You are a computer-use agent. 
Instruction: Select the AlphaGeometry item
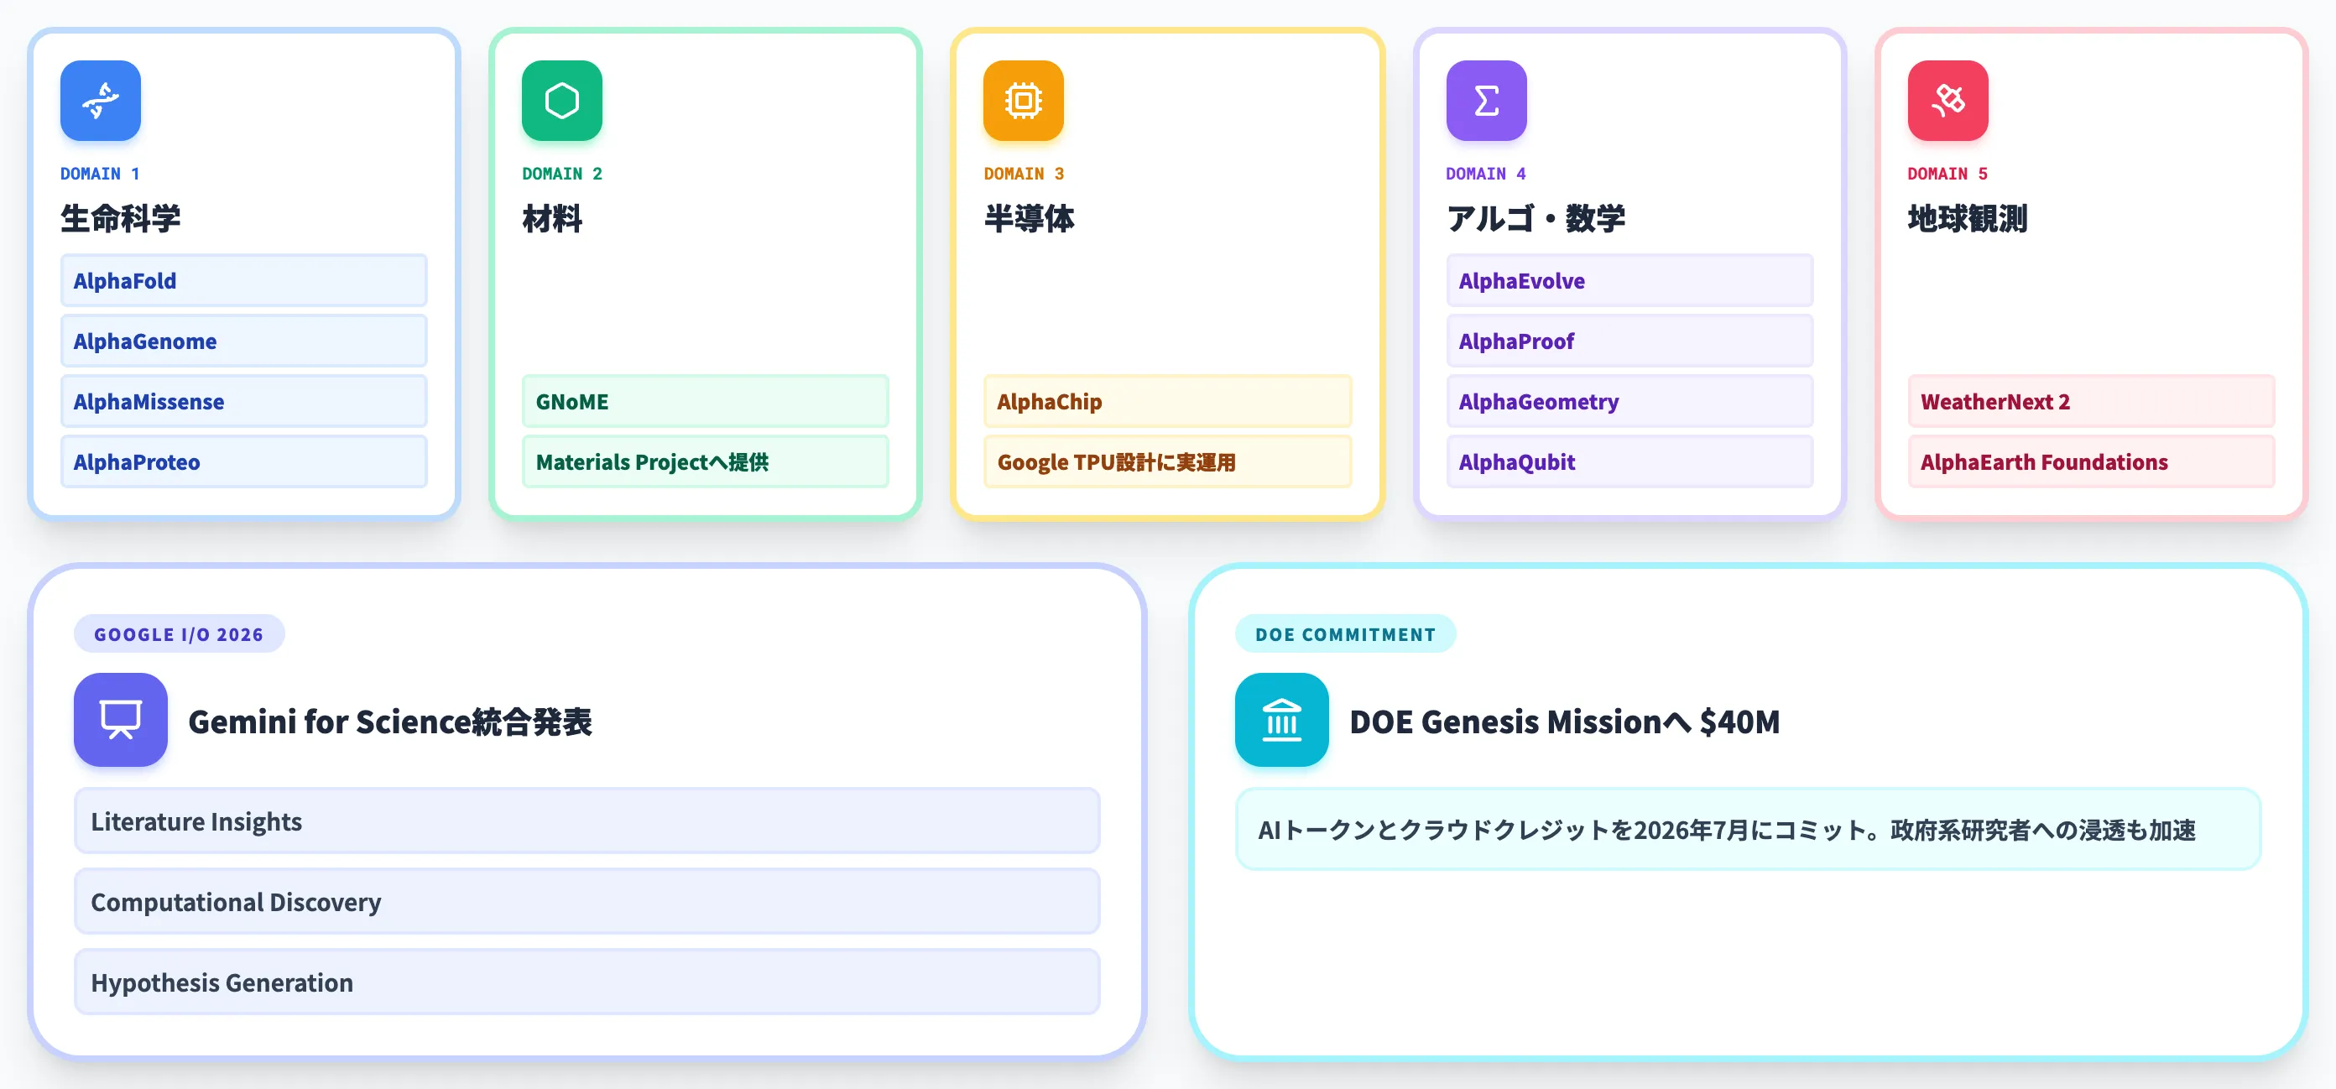(x=1629, y=402)
